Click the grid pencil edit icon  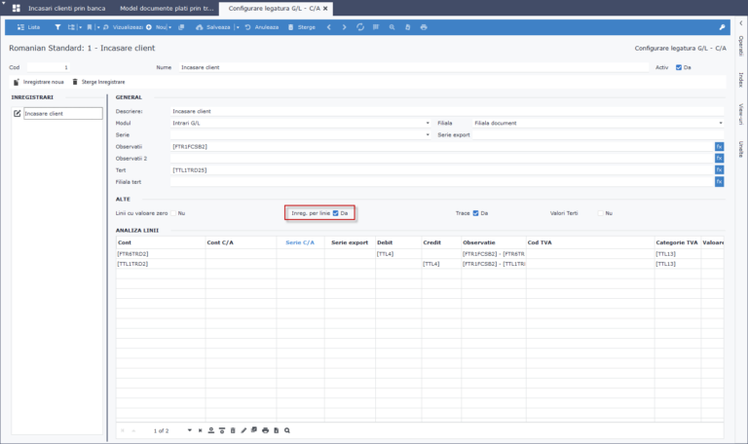243,430
